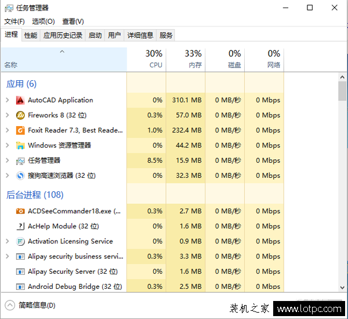
Task: Click the AutoCAD Application icon
Action: (x=20, y=101)
